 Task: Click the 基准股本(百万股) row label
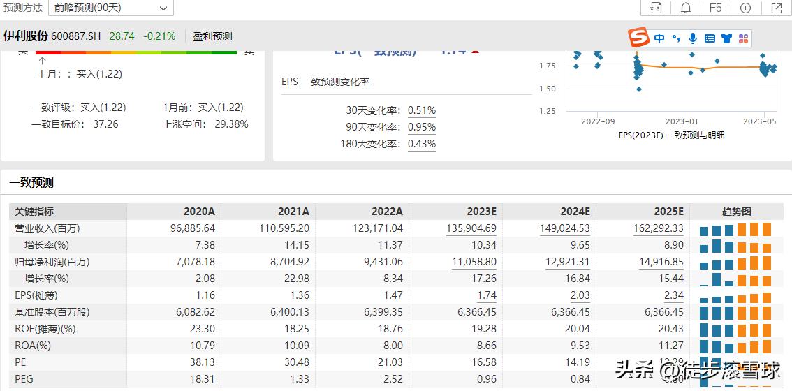52,312
